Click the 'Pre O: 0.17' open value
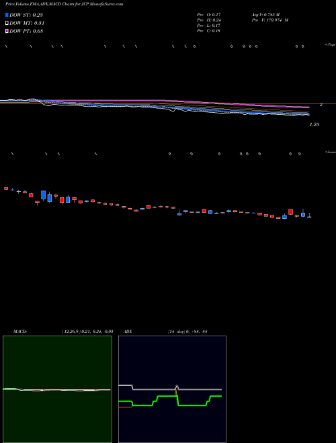This screenshot has width=336, height=443. [x=209, y=14]
